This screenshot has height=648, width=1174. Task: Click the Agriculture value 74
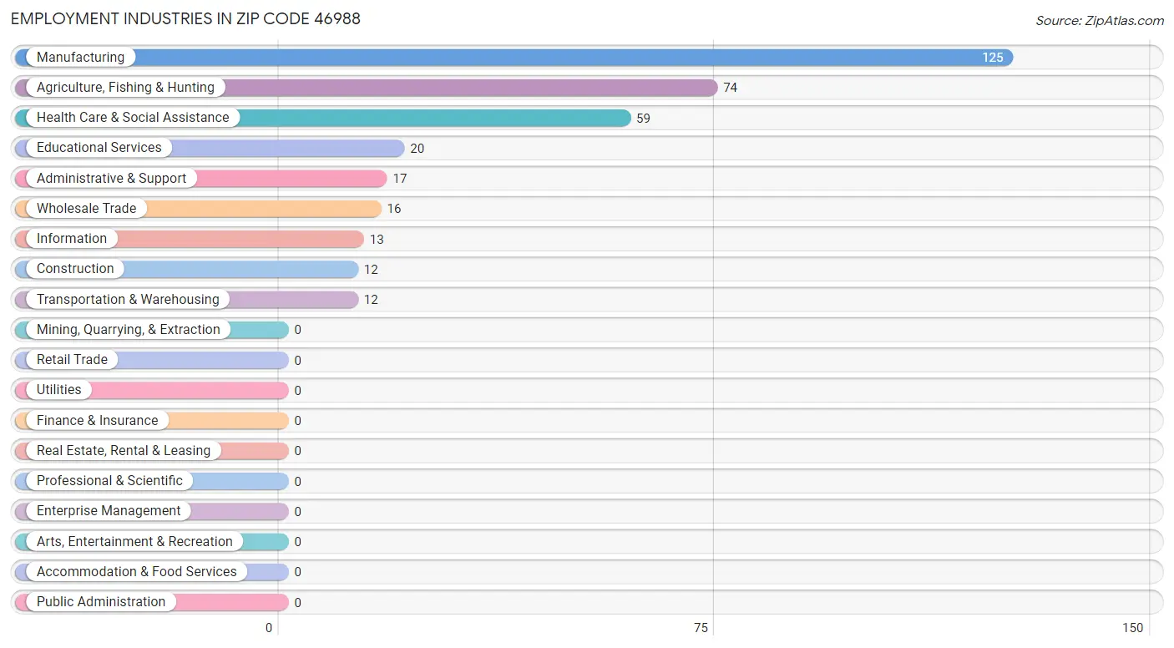point(731,88)
